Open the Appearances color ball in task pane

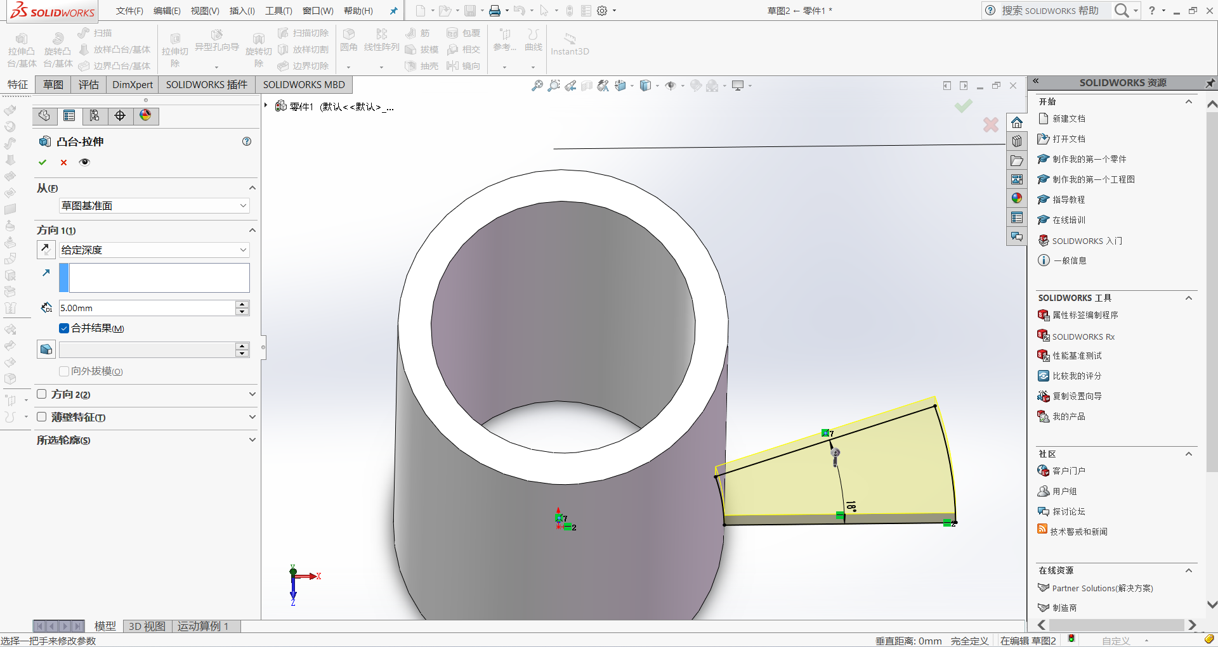pyautogui.click(x=1017, y=198)
